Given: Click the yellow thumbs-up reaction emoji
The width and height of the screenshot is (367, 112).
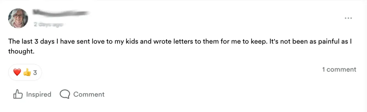Looking at the screenshot, I should [27, 72].
